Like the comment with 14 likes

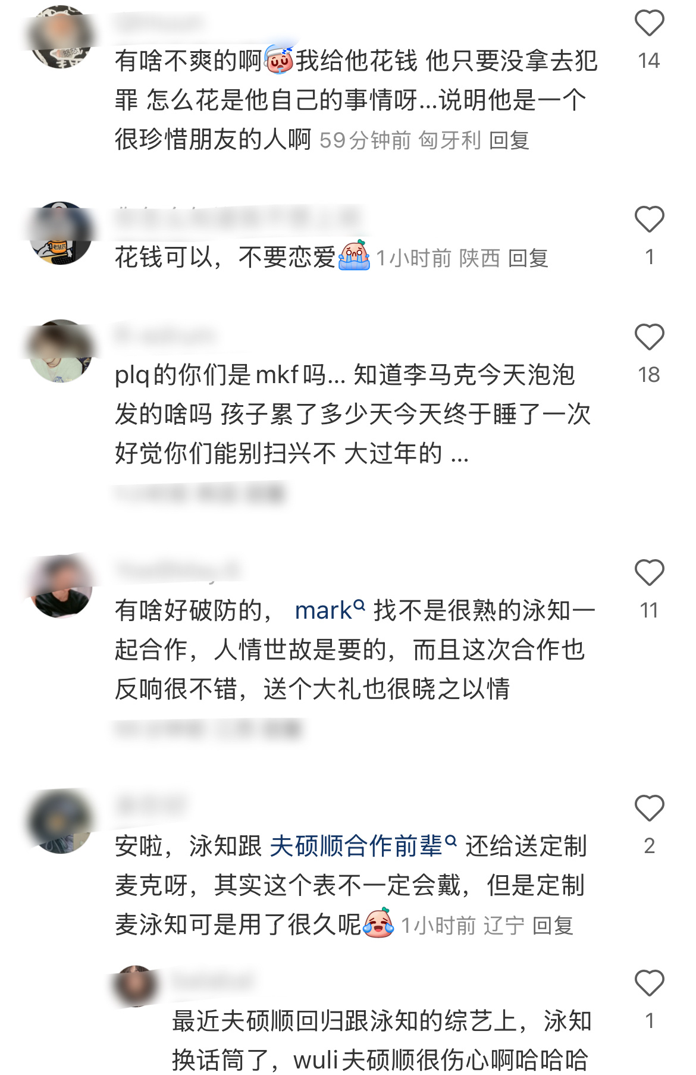pos(649,23)
